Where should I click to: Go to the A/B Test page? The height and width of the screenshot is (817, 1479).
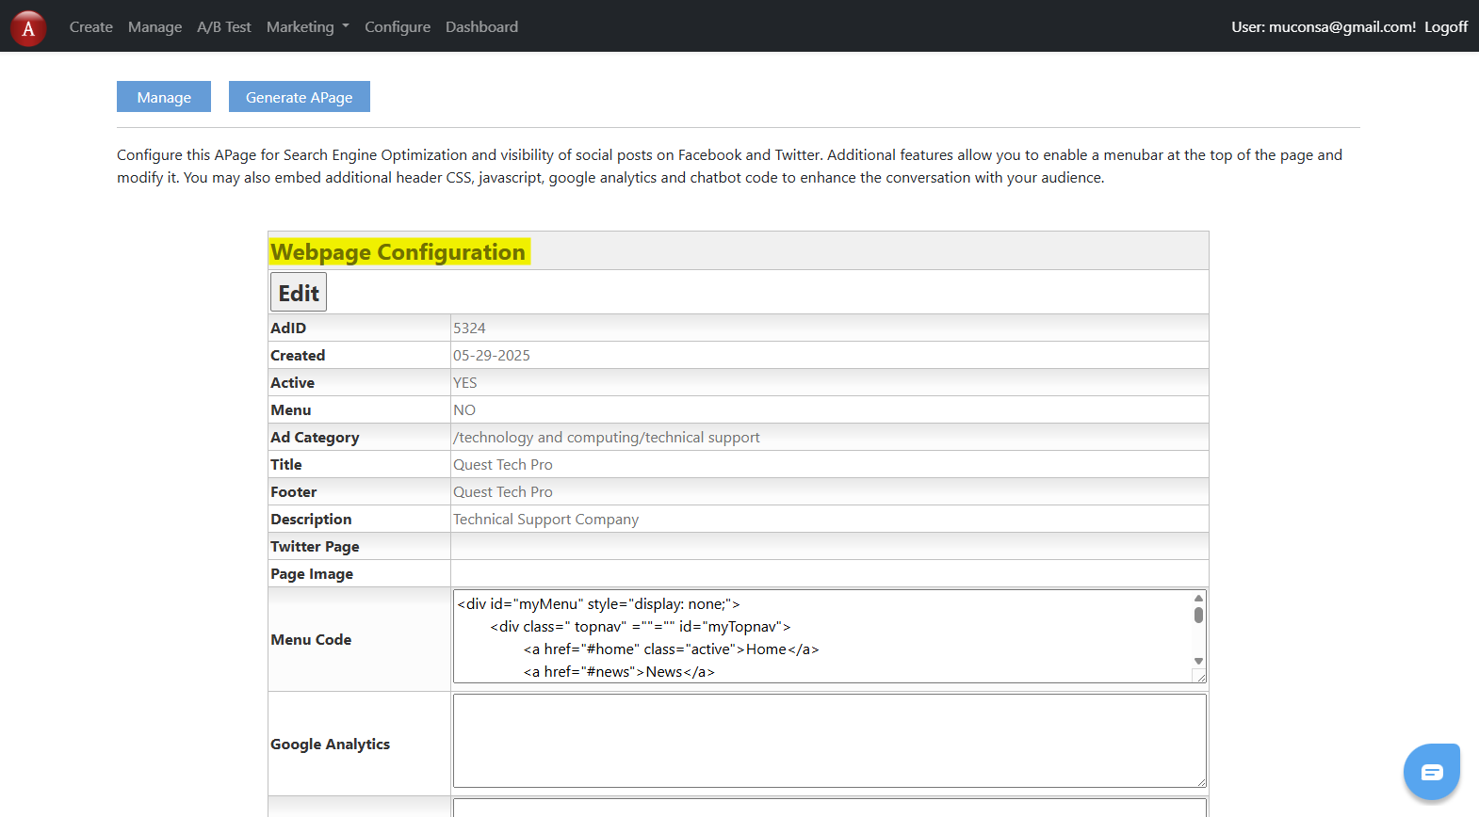pos(224,27)
